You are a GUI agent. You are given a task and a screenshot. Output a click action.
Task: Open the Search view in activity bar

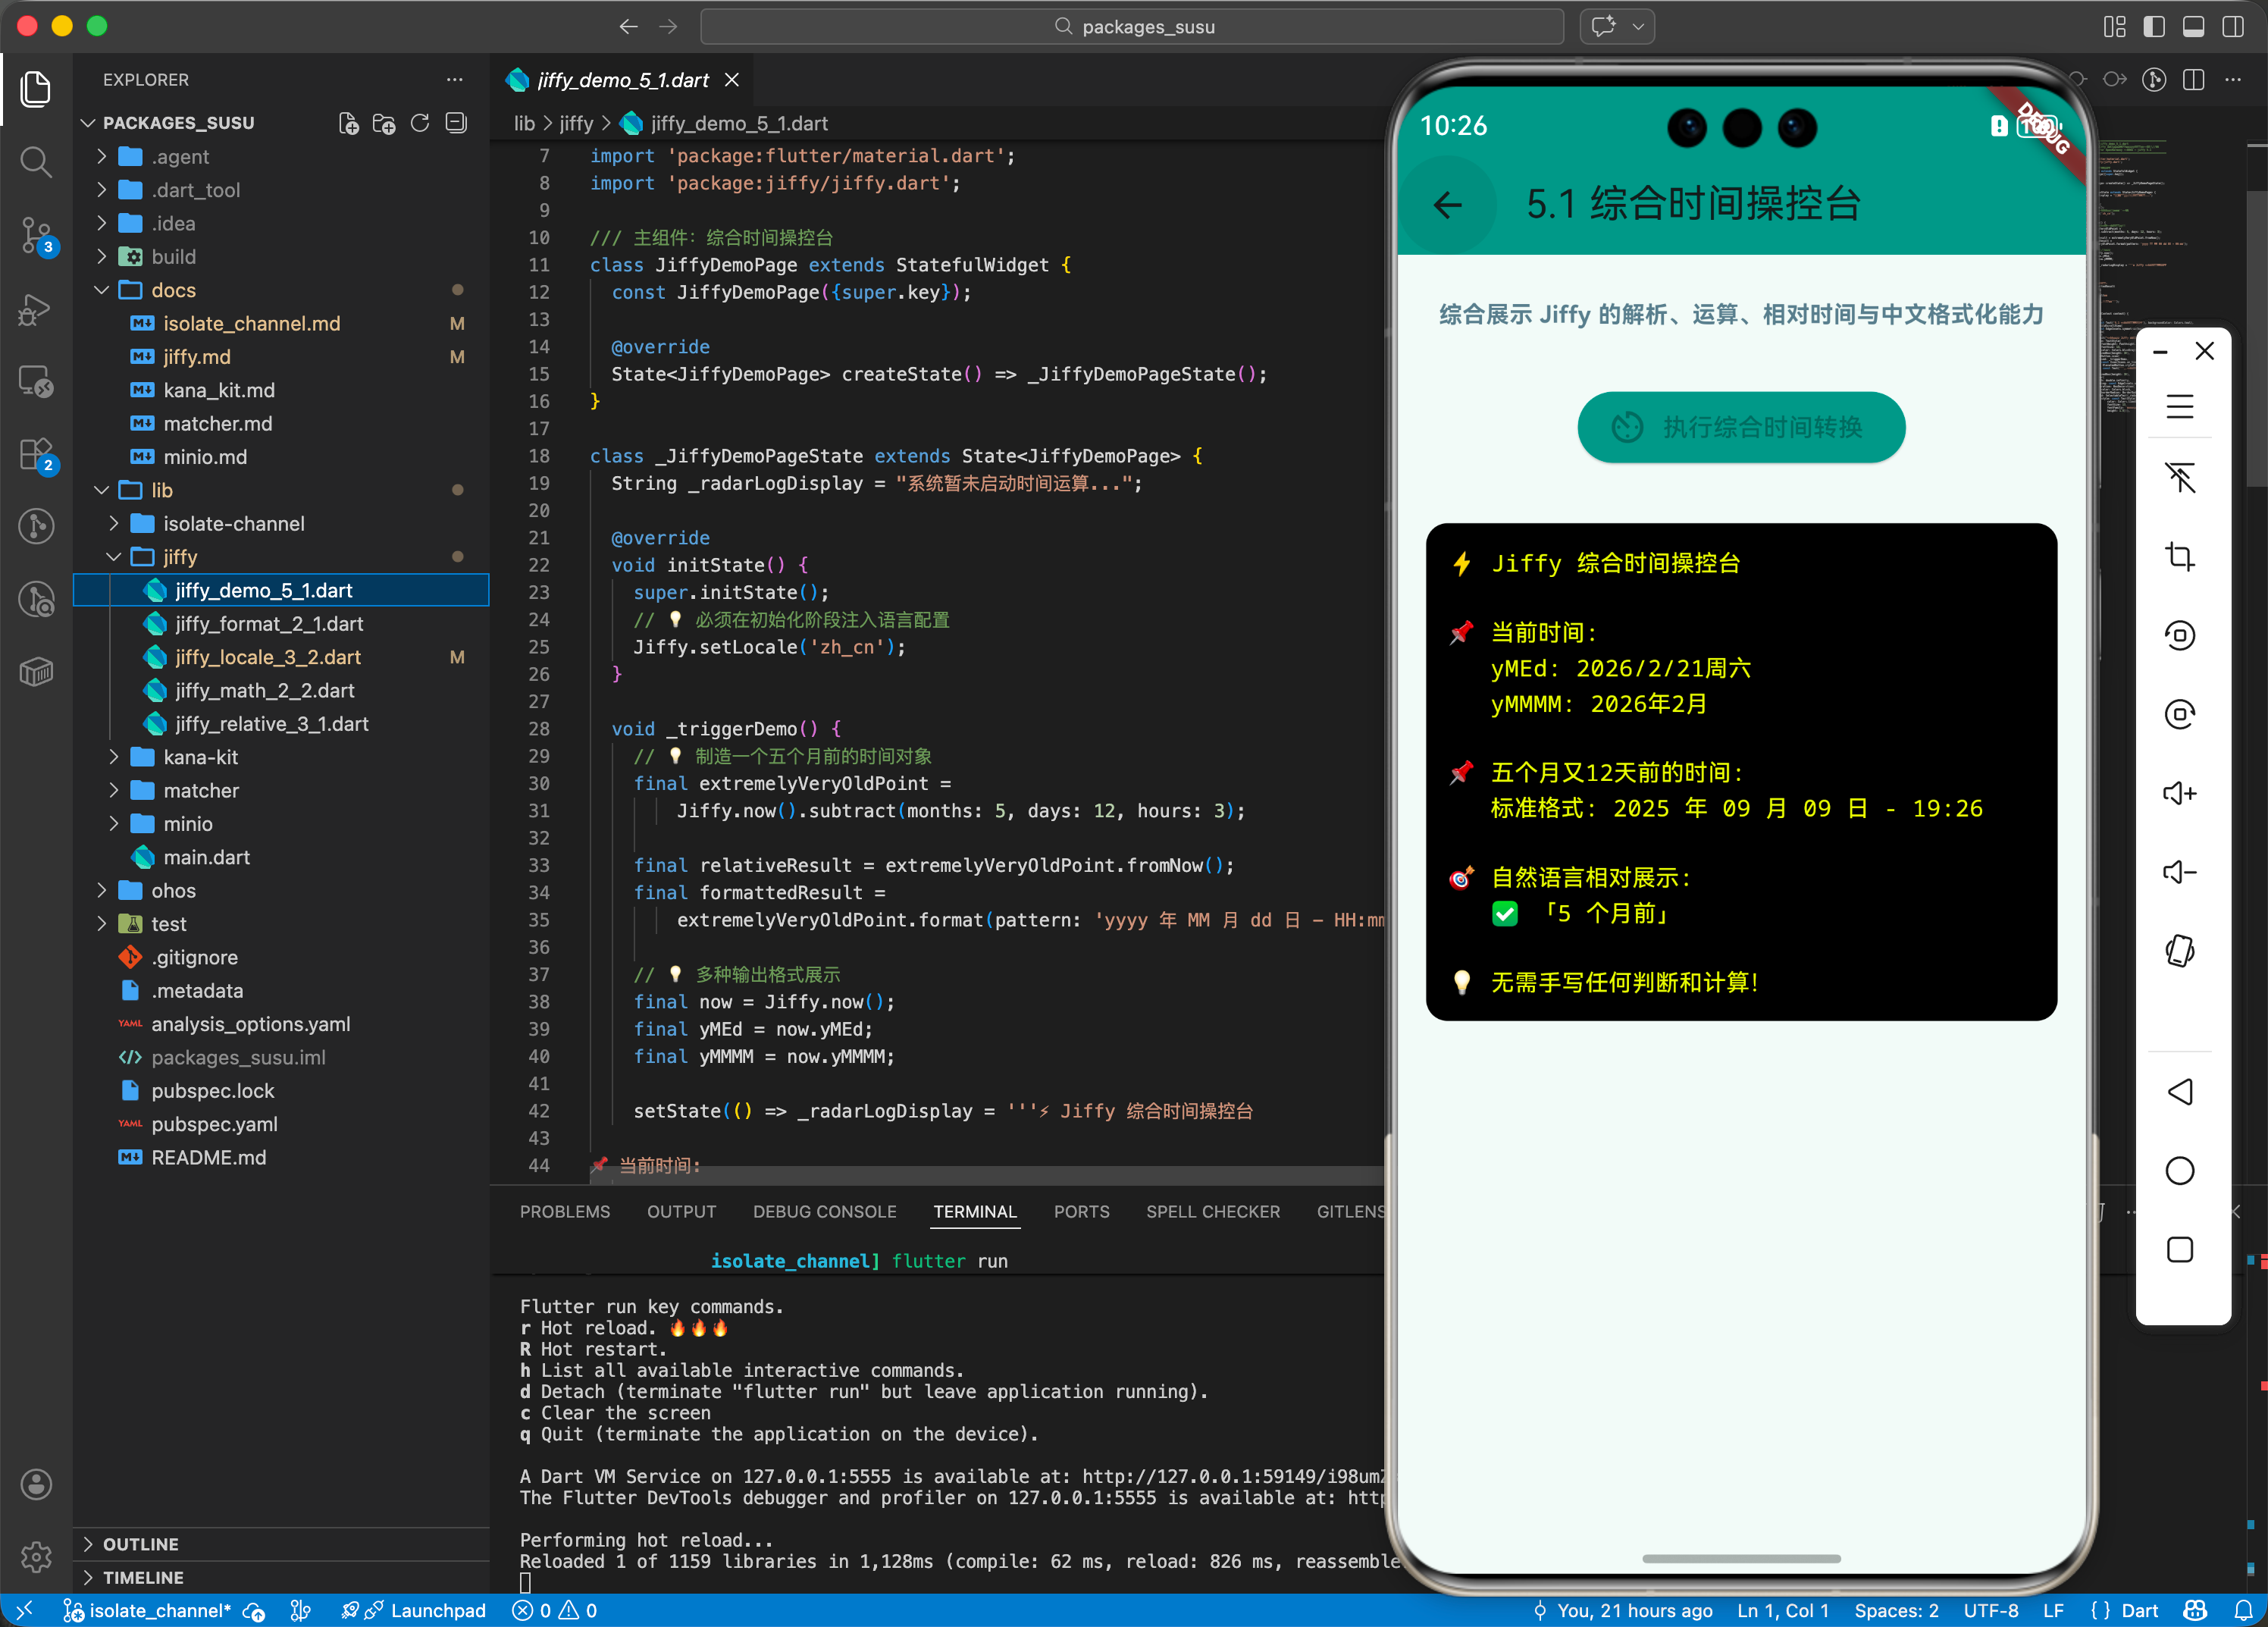(x=36, y=161)
